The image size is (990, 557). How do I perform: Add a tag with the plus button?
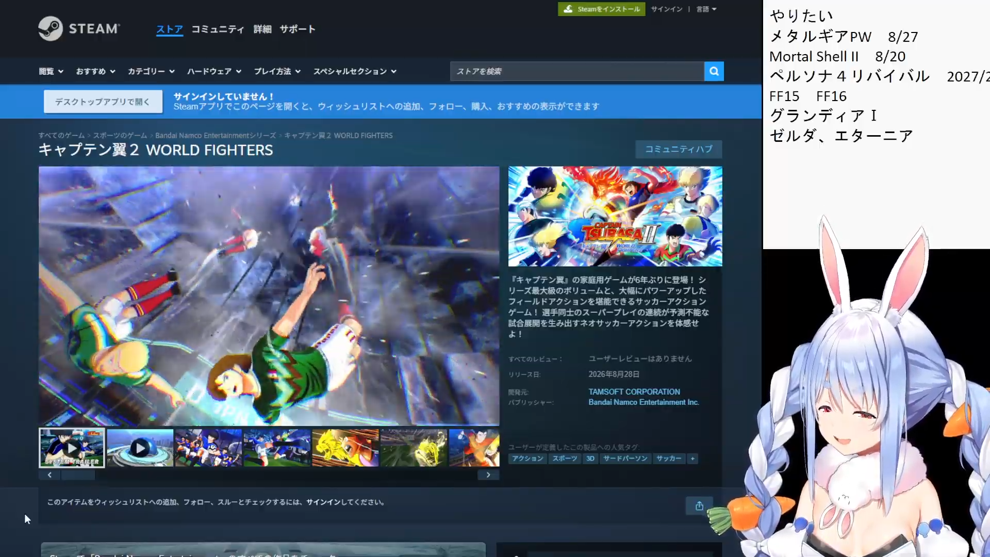pos(692,458)
